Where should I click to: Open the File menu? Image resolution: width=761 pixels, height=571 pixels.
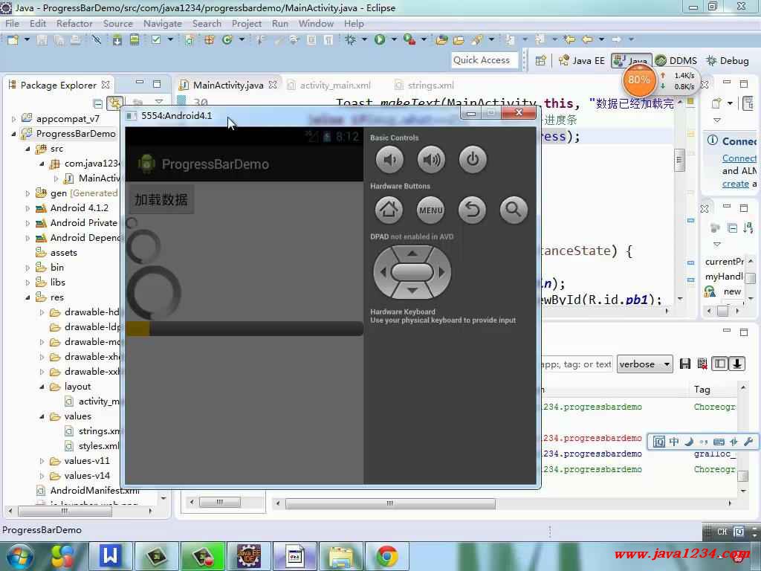point(12,23)
